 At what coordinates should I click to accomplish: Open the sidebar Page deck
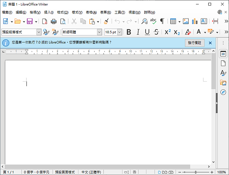coord(223,63)
